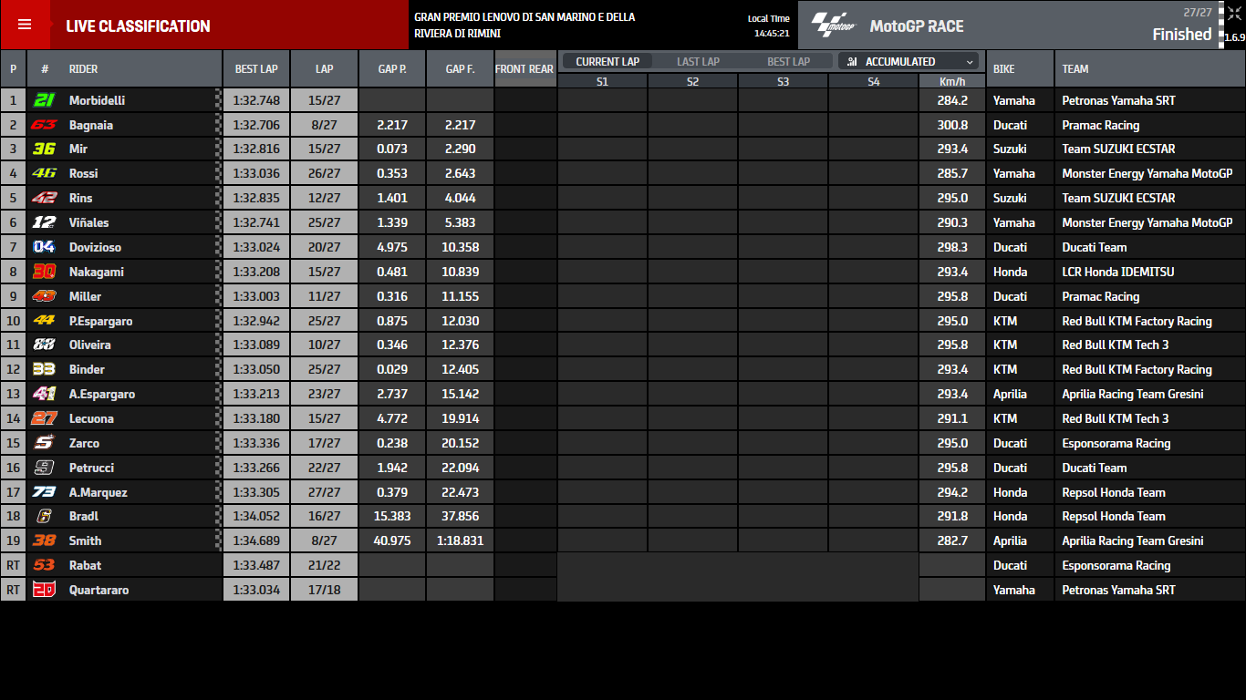This screenshot has height=700, width=1246.
Task: Open the ACCUMULATED dropdown
Action: tap(909, 61)
